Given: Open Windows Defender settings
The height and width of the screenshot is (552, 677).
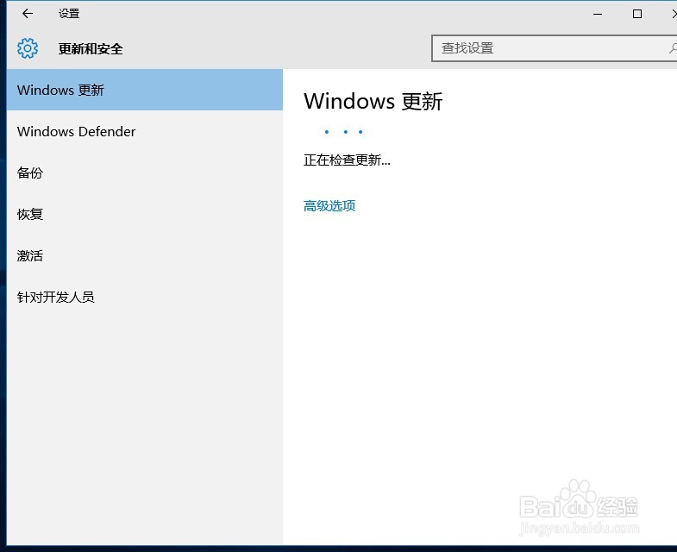Looking at the screenshot, I should [145, 131].
